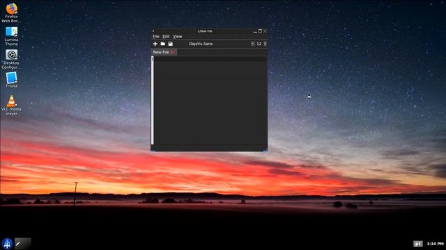
Task: Click the font size field showing 12
Action: (x=259, y=44)
